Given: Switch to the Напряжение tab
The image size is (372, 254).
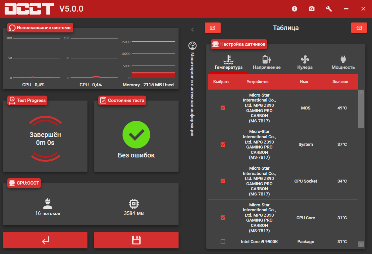Looking at the screenshot, I should [x=267, y=63].
